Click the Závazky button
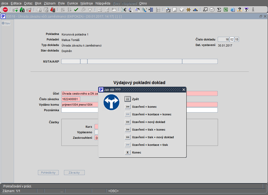 (74, 173)
